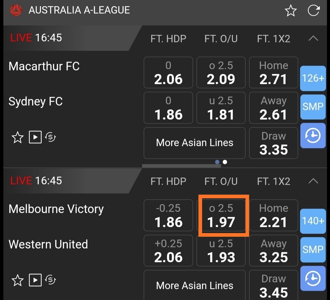The height and width of the screenshot is (300, 330).
Task: Open live stream for Macarthur FC match
Action: click(x=35, y=137)
